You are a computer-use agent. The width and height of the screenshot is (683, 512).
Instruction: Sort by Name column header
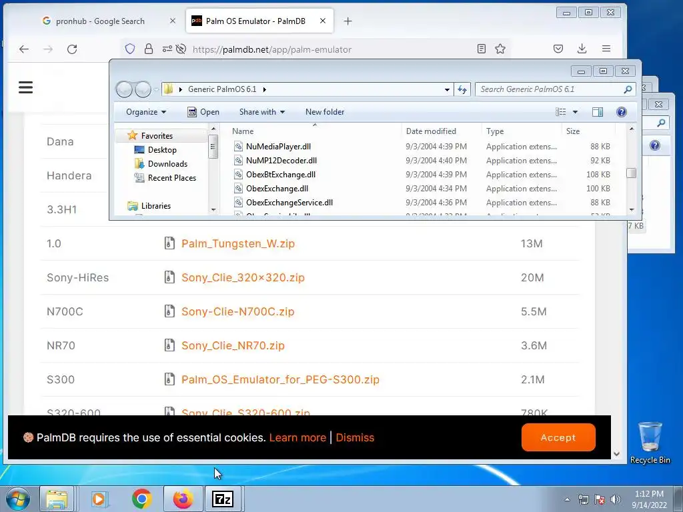243,131
